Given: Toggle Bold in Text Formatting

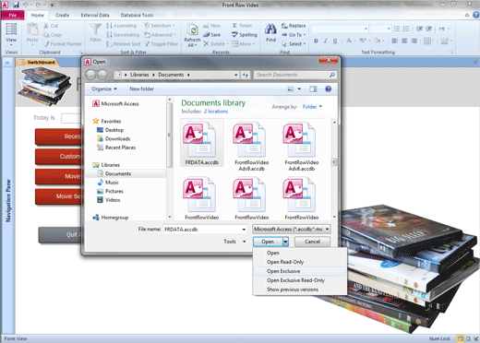Looking at the screenshot, I should click(x=316, y=41).
